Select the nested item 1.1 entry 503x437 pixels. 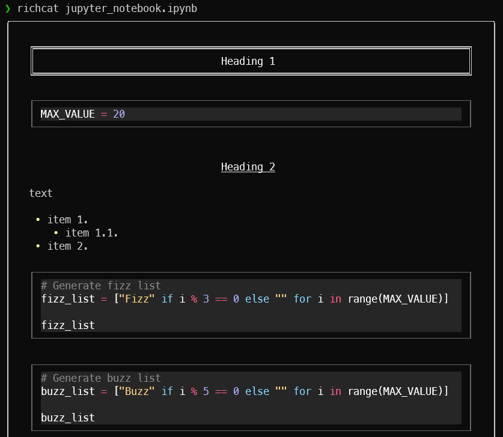point(91,233)
